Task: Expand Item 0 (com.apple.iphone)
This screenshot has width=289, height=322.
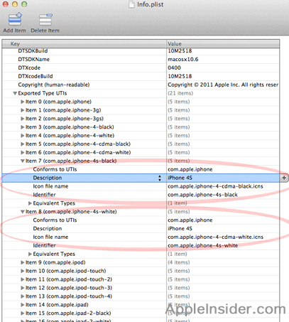Action: coord(23,102)
